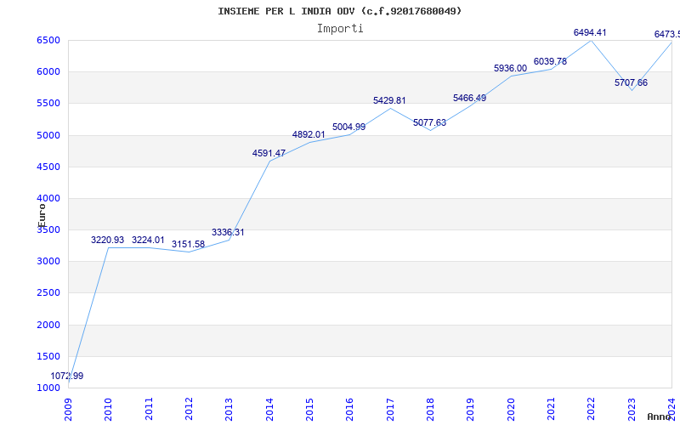
Task: Select the 4591.47 data label
Action: pos(269,153)
